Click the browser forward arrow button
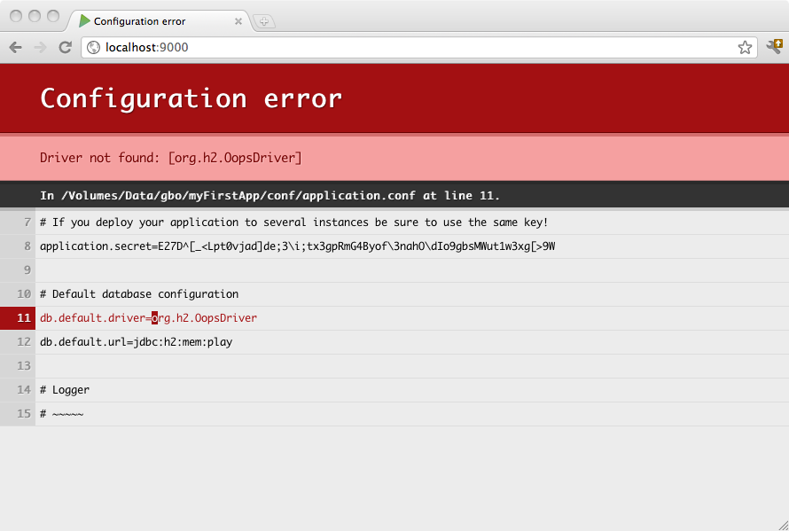 (x=40, y=47)
